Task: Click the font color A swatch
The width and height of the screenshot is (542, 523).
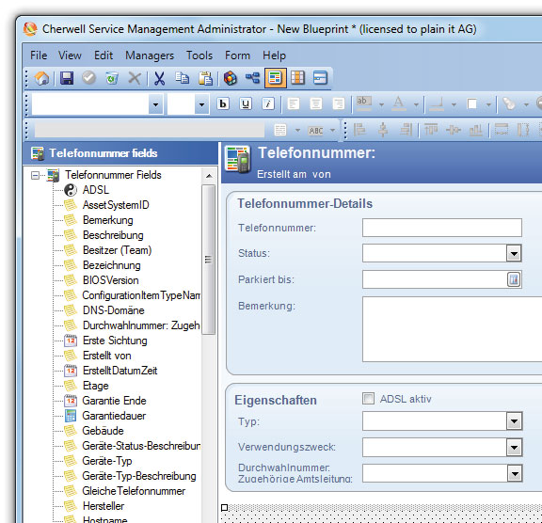Action: point(399,103)
